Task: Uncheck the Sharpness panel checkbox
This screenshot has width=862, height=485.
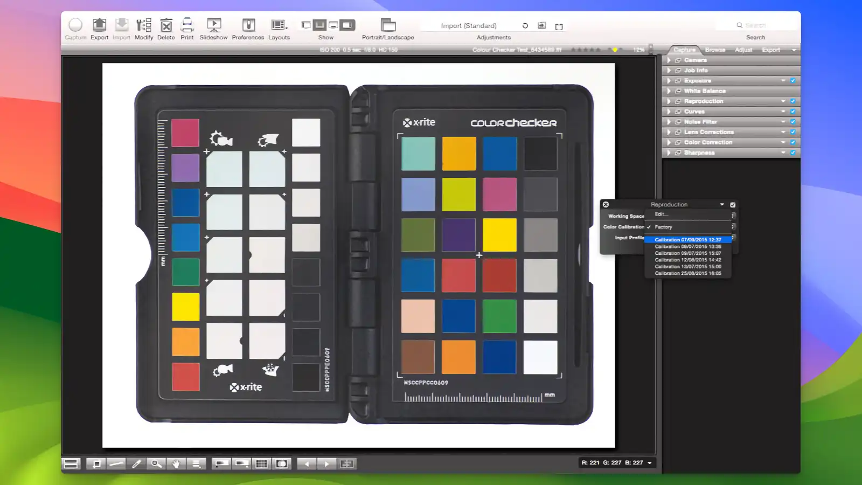Action: [x=793, y=153]
